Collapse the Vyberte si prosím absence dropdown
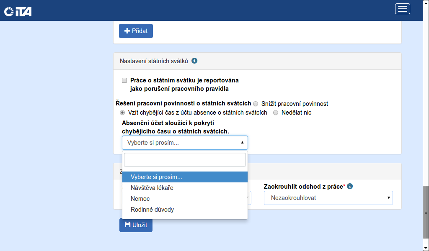429x251 pixels. point(185,143)
